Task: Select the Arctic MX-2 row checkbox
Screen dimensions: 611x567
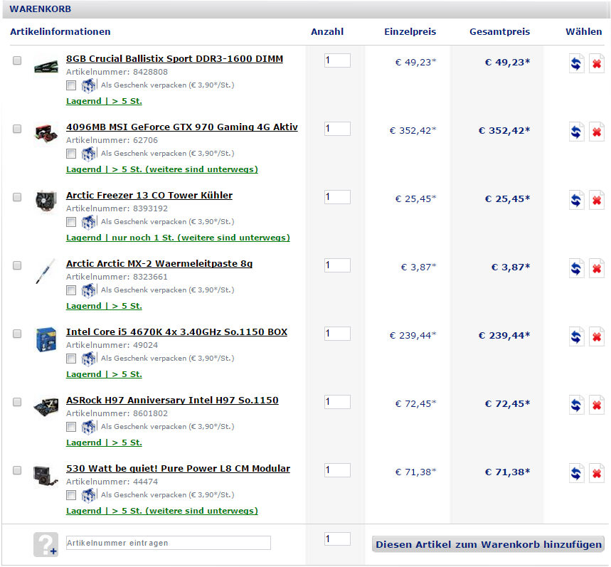Action: click(17, 265)
